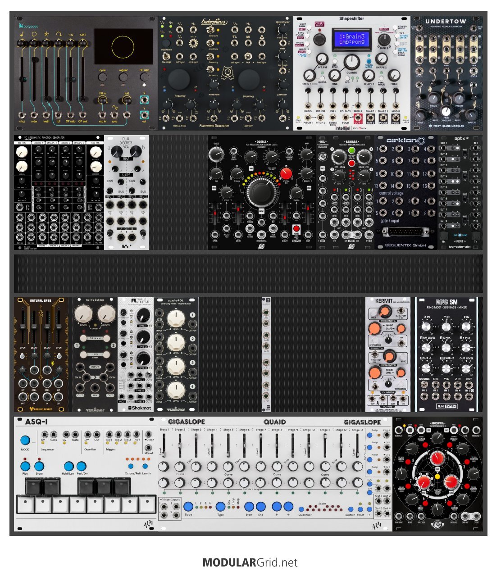Screen dimensions: 501x572
Task: Click the polygogo v/oct slider
Action: 22,79
